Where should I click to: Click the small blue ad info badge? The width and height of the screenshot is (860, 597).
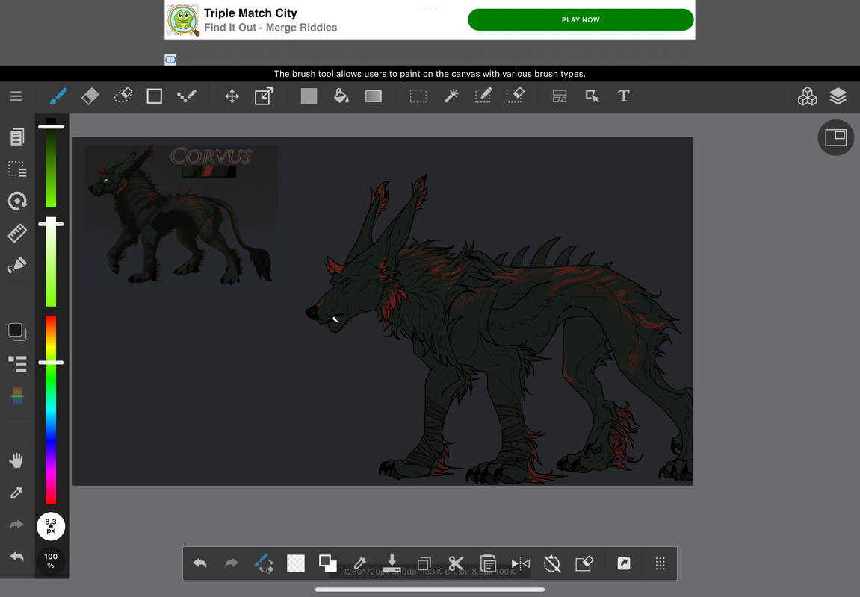point(170,59)
